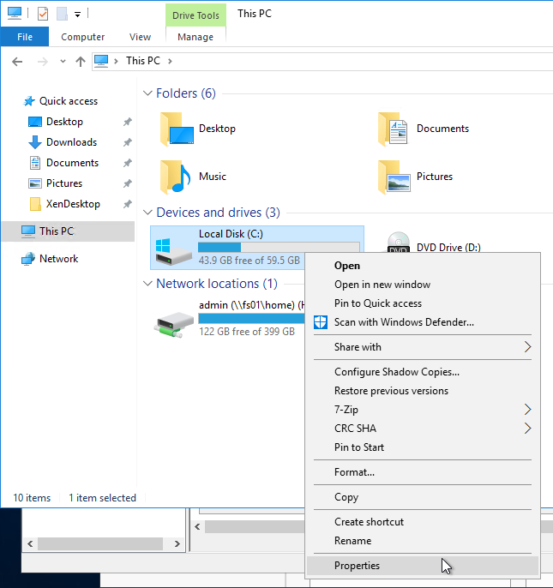
Task: Open Documents in the navigation pane
Action: (72, 163)
